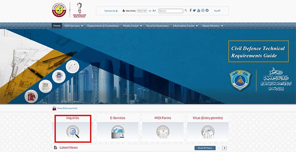
Task: Click the Visas card papers icon
Action: click(208, 132)
